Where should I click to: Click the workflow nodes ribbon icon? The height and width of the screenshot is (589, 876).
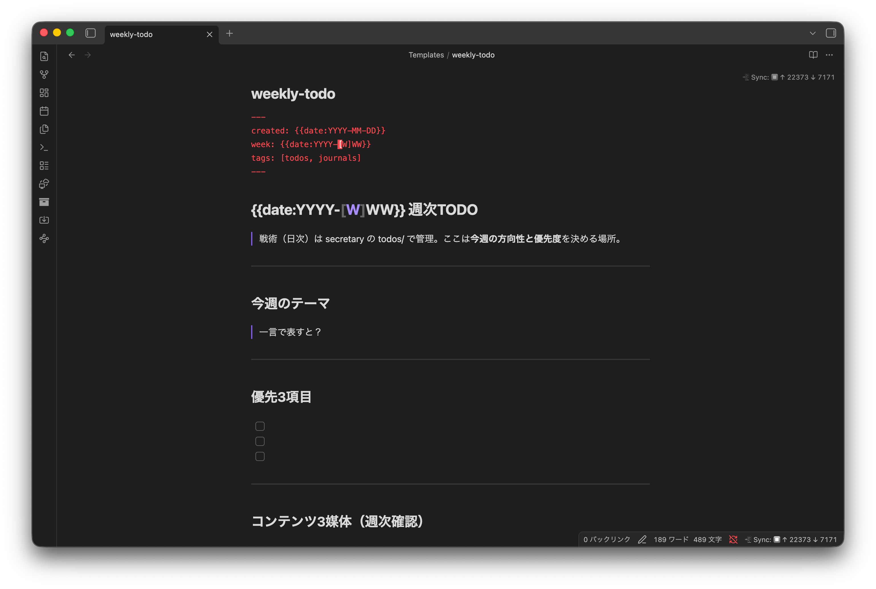44,238
